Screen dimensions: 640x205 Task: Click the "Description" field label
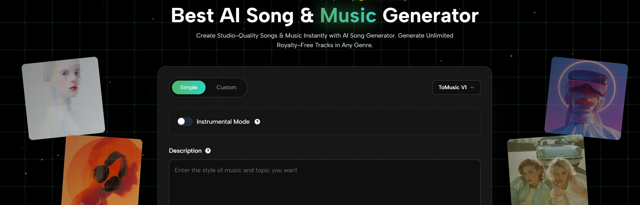pyautogui.click(x=185, y=151)
